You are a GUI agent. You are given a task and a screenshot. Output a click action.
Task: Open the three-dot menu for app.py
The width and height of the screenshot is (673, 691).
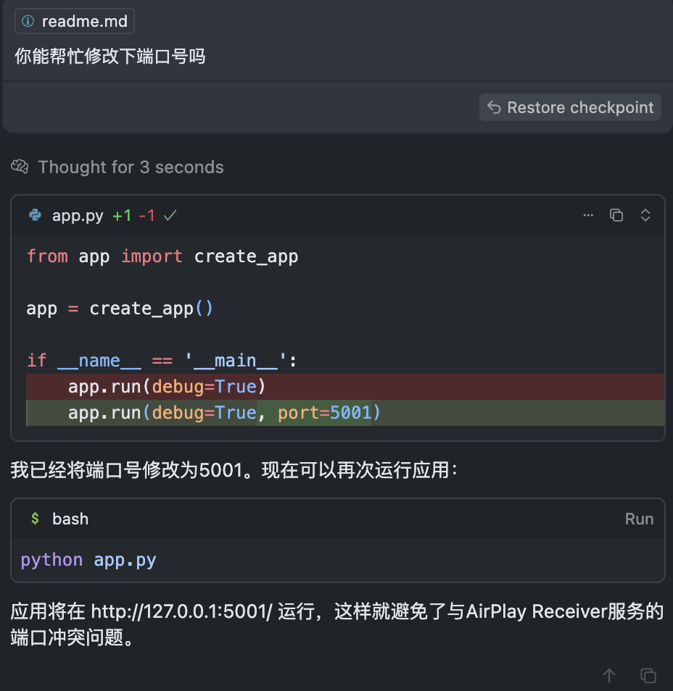click(588, 215)
